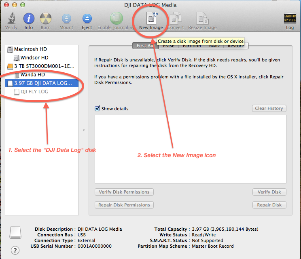Click the Enable Journaling toolbar icon
Viewport: 301px width, 259px height.
click(117, 21)
